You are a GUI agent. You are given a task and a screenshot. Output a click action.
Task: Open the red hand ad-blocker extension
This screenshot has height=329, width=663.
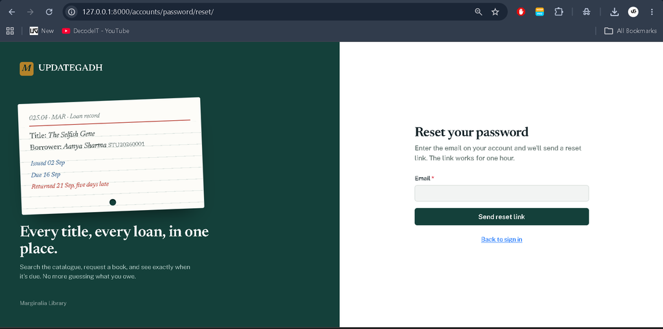(x=521, y=12)
